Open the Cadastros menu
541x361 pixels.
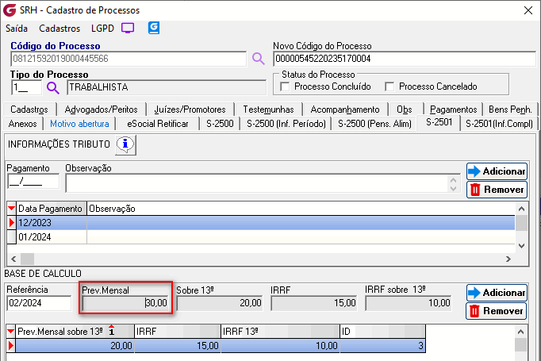click(59, 28)
